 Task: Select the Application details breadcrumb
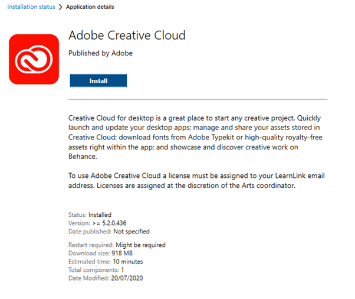[x=90, y=7]
